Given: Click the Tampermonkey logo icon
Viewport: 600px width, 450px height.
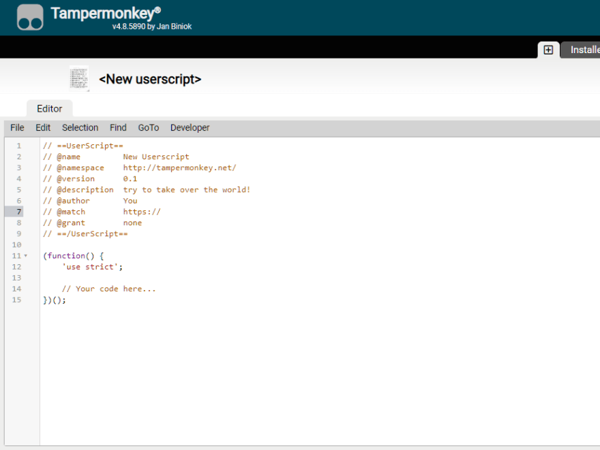Looking at the screenshot, I should (30, 17).
